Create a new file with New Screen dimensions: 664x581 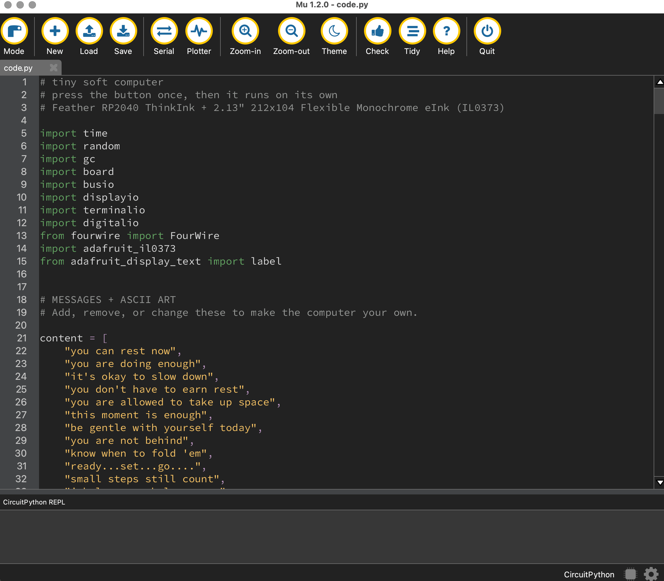coord(55,31)
